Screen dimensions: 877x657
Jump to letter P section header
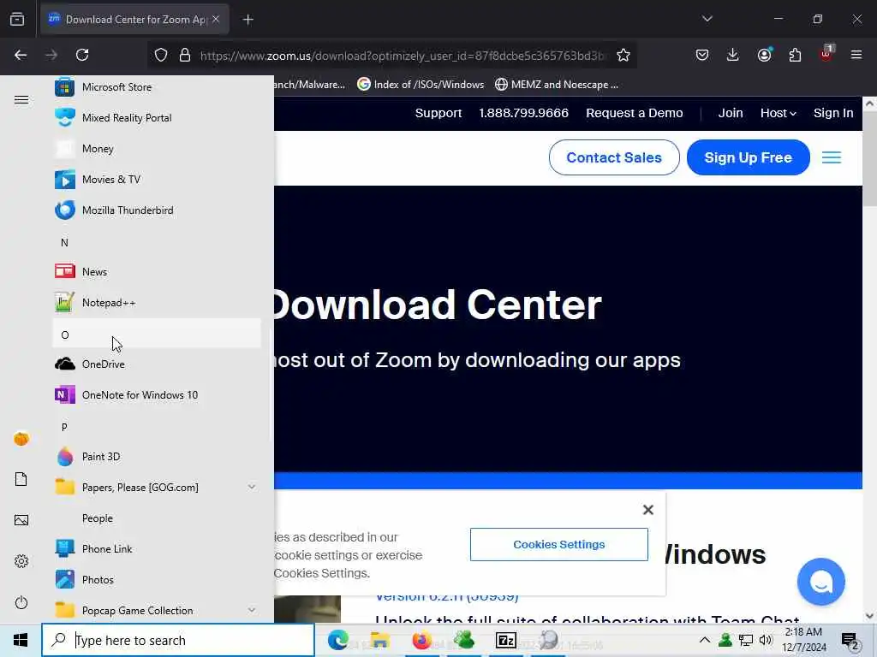(x=157, y=426)
